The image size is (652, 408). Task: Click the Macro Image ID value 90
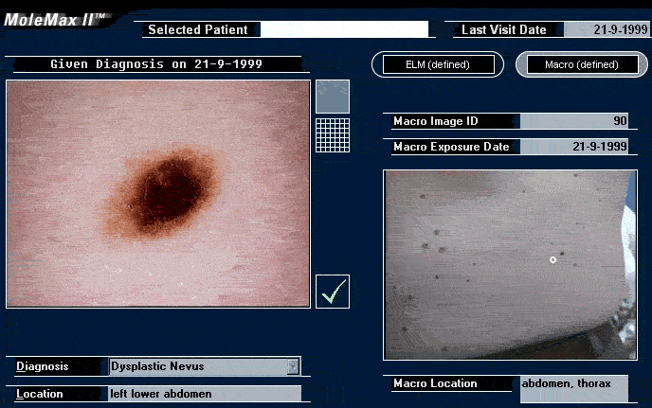pyautogui.click(x=574, y=121)
